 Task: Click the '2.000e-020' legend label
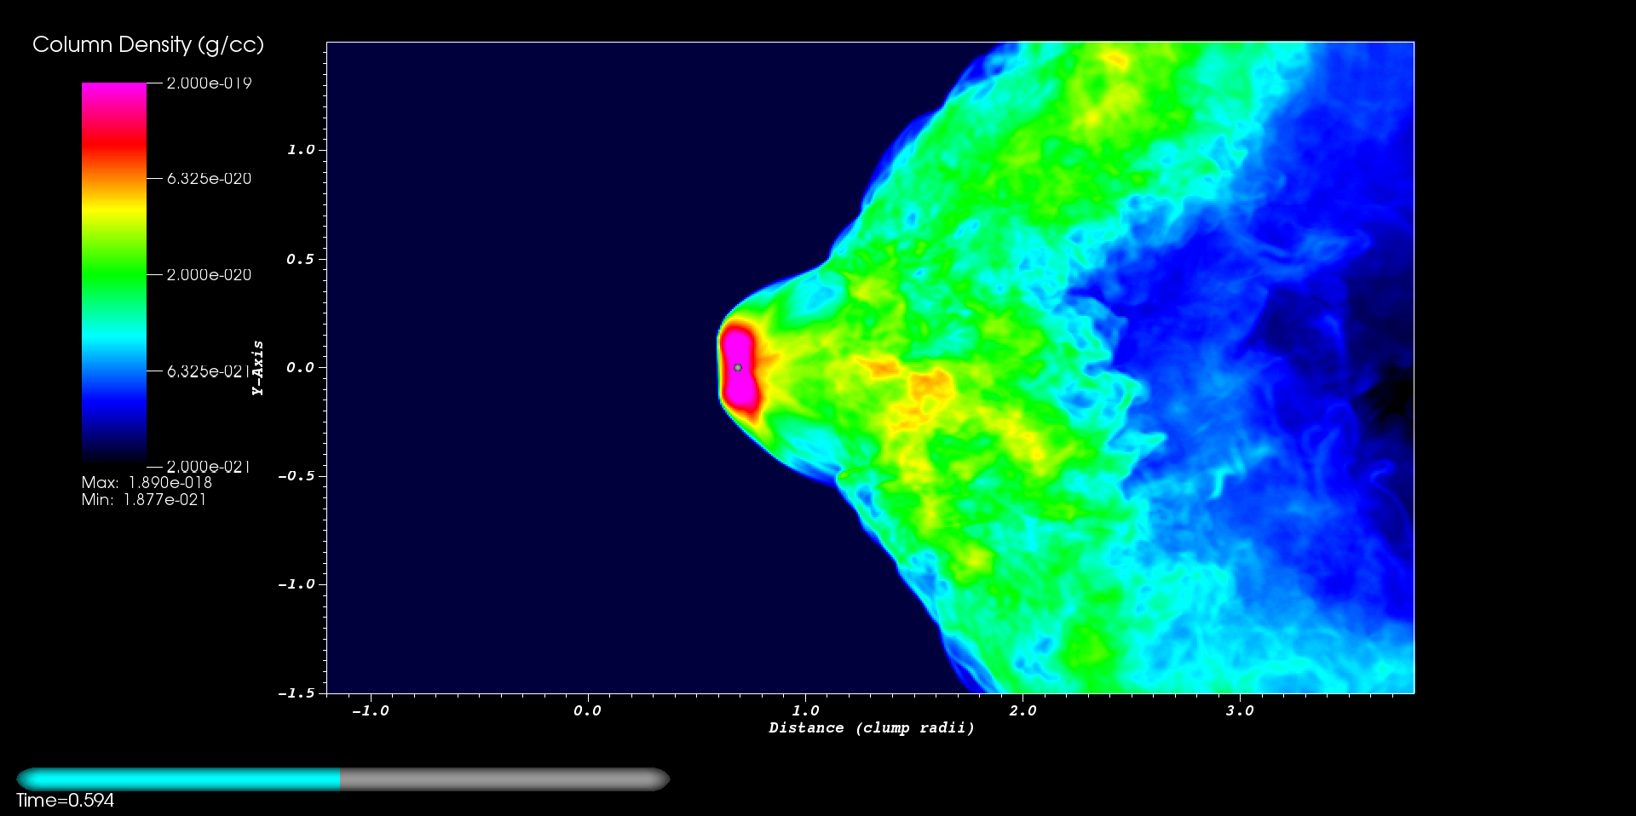209,274
